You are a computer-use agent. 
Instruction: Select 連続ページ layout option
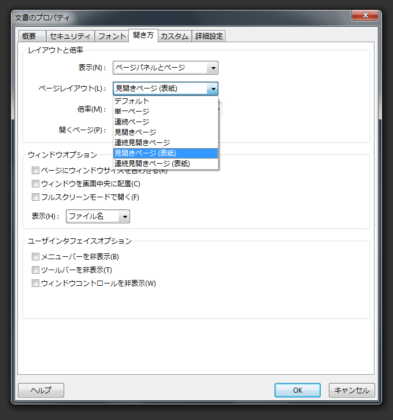coord(165,122)
